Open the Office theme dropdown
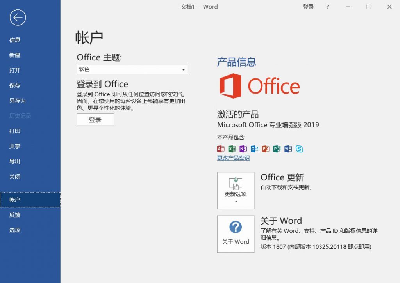This screenshot has height=283, width=400. click(x=132, y=69)
